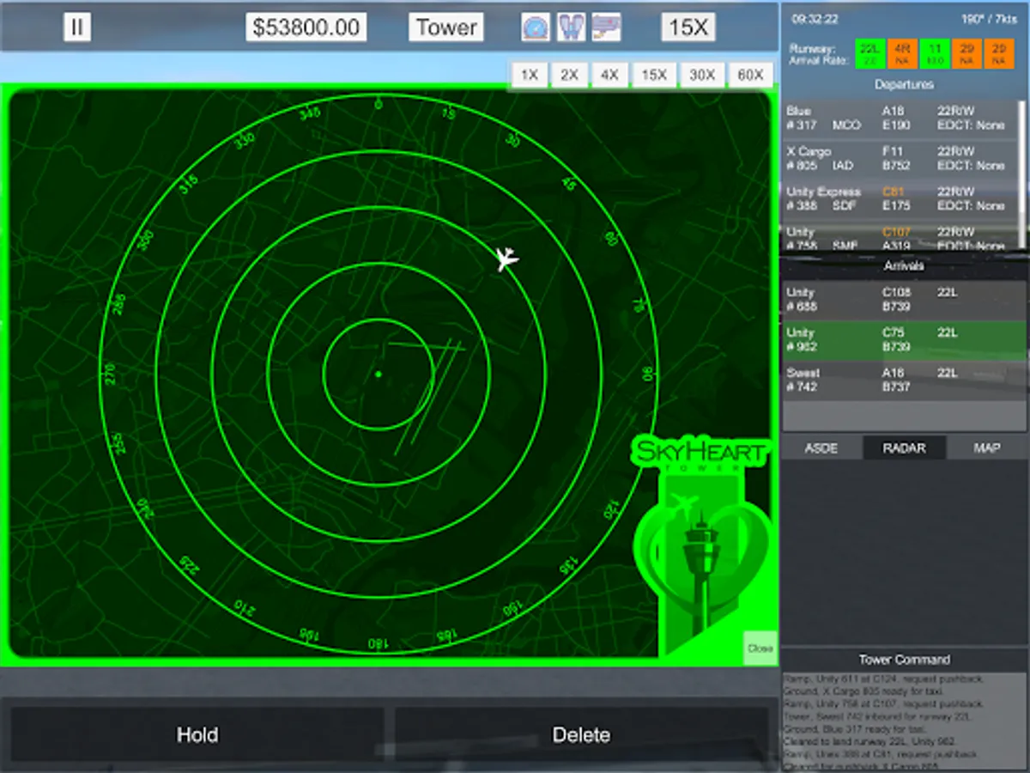This screenshot has height=773, width=1030.
Task: Switch to the MAP tab
Action: (x=986, y=447)
